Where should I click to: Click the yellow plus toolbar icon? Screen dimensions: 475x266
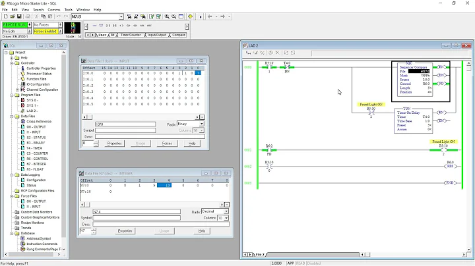tap(190, 16)
